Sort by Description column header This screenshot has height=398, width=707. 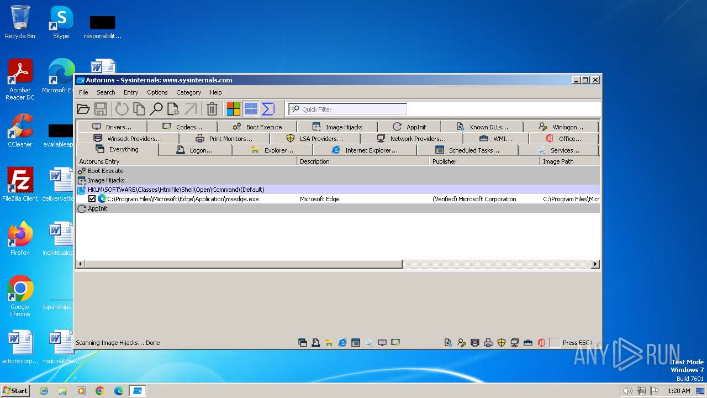coord(363,161)
